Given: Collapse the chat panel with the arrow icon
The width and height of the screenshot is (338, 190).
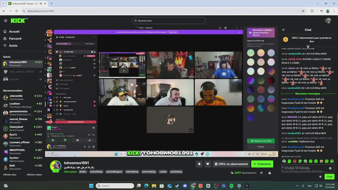Looking at the screenshot, I should (283, 30).
